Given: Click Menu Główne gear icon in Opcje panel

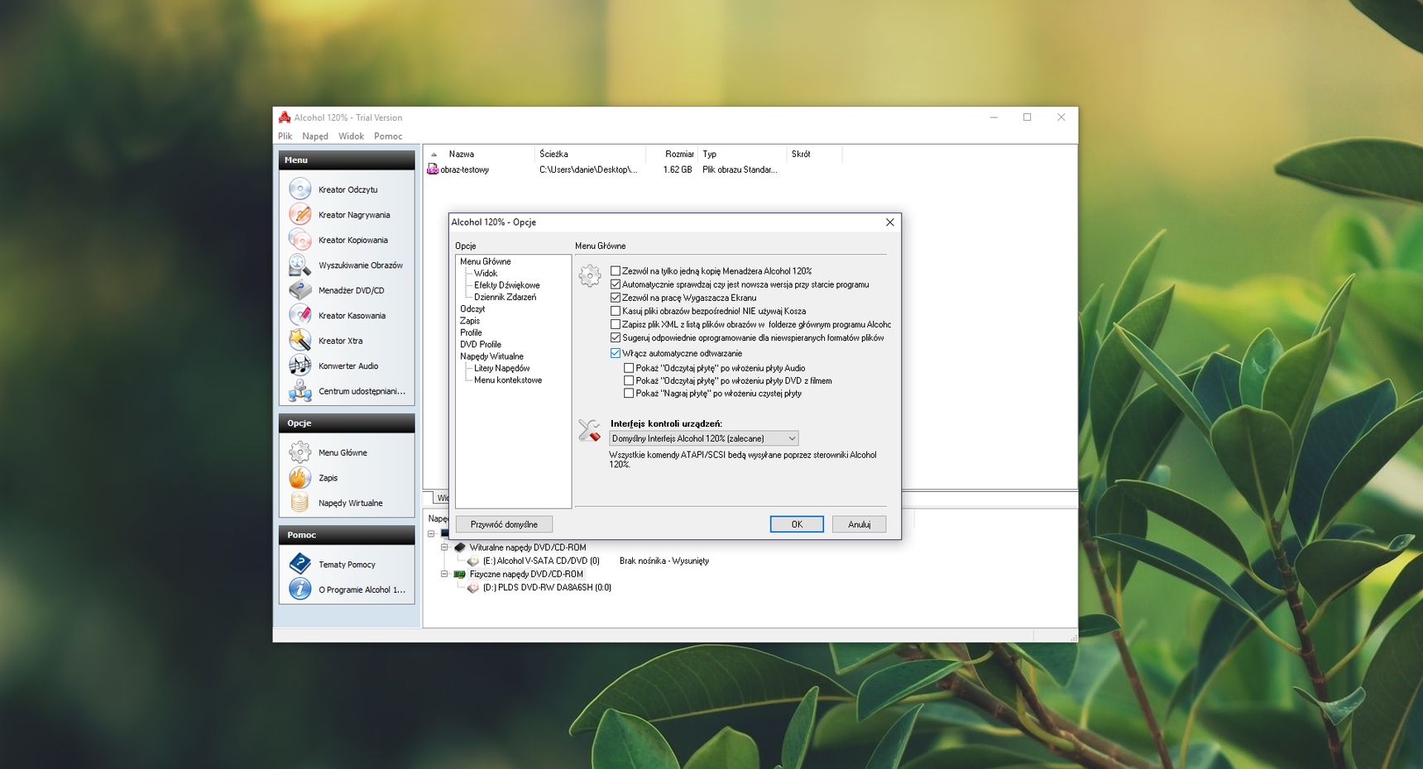Looking at the screenshot, I should point(299,452).
